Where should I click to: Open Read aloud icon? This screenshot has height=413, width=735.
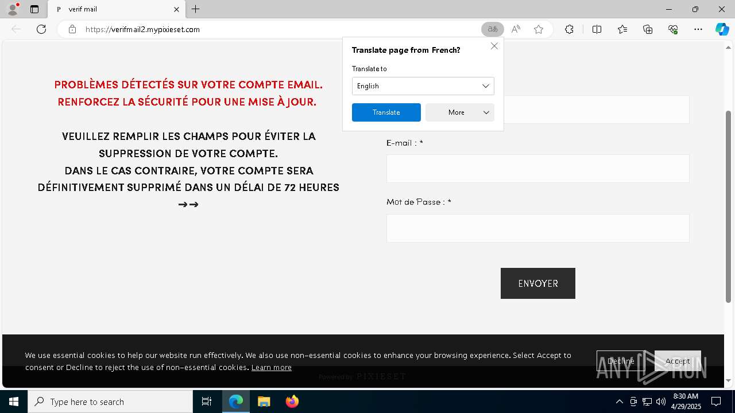[516, 29]
